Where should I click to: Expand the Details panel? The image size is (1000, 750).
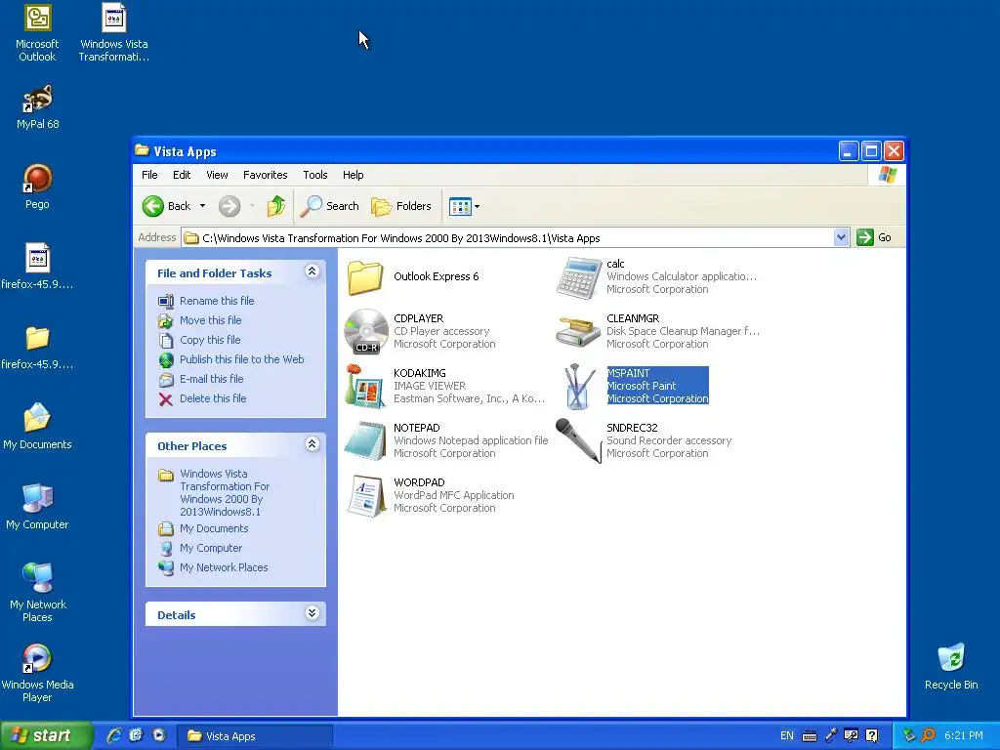tap(312, 613)
